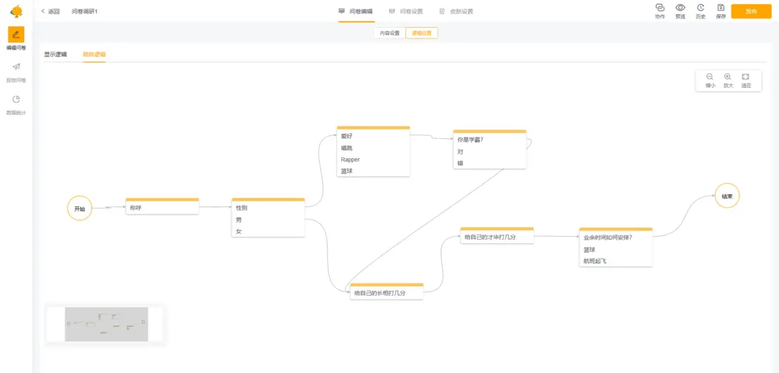
Task: Select the 内容设置 toggle option
Action: (389, 33)
